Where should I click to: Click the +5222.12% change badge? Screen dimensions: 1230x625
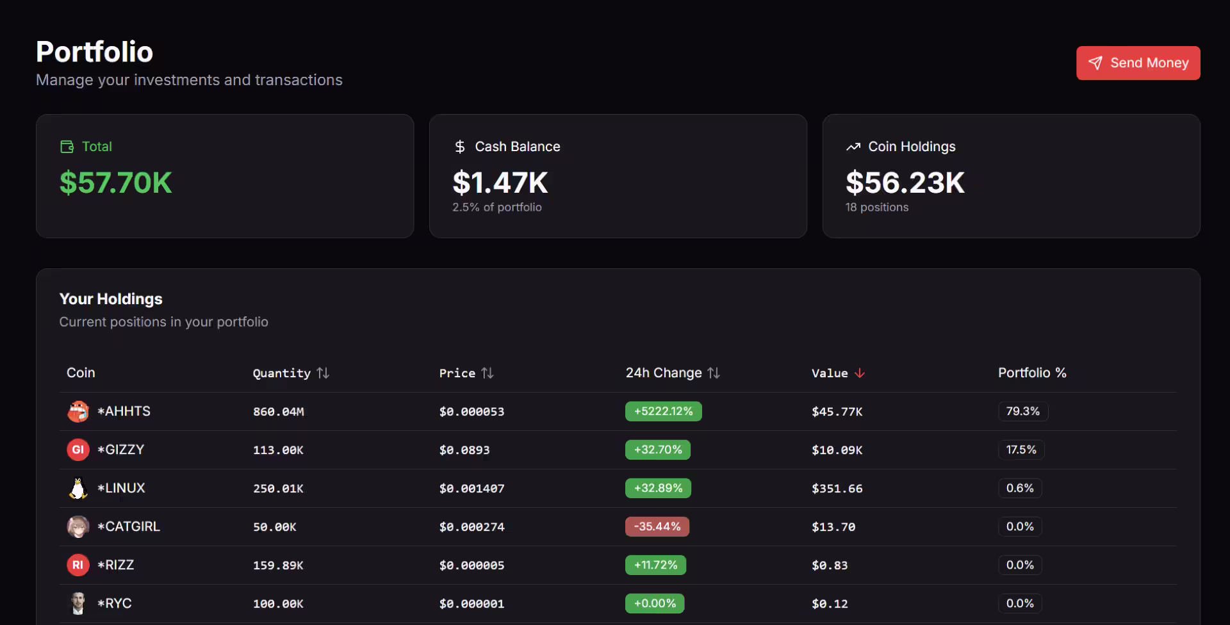tap(663, 411)
